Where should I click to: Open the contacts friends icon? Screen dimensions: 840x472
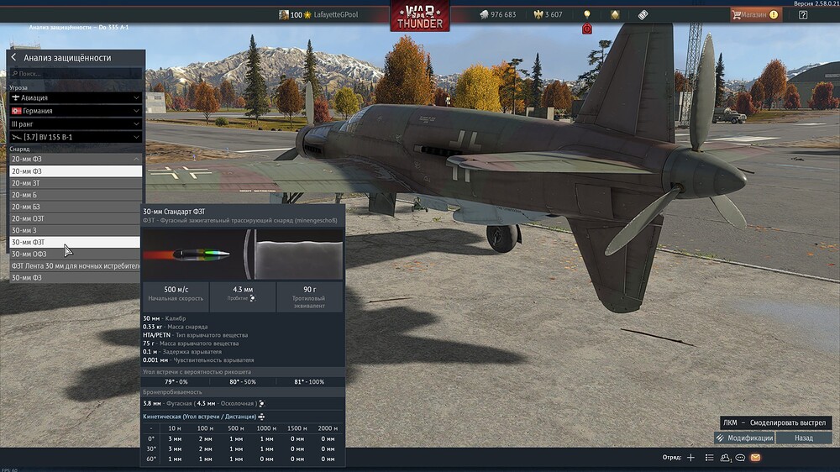(726, 458)
